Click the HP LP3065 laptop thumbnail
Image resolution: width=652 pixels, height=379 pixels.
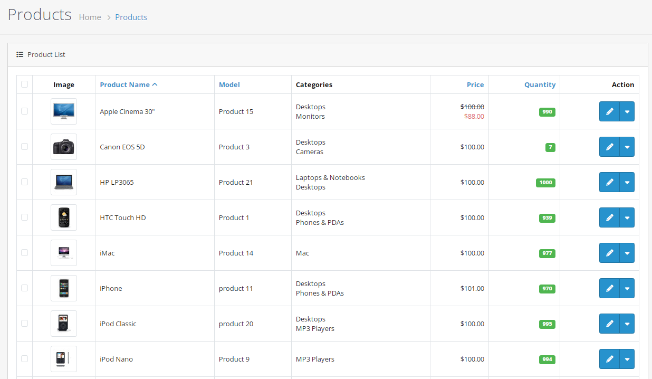click(x=64, y=182)
